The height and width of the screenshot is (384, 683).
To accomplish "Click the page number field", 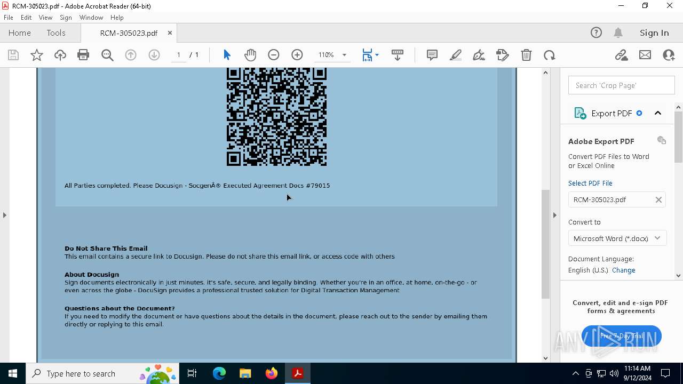I will coord(179,55).
